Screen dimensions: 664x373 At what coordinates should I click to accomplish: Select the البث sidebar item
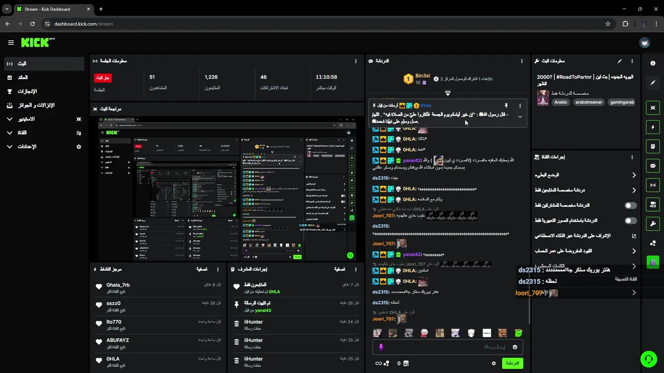[x=44, y=63]
